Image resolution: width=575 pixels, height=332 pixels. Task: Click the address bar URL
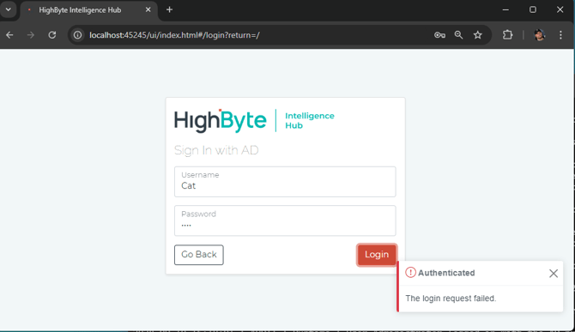point(174,35)
